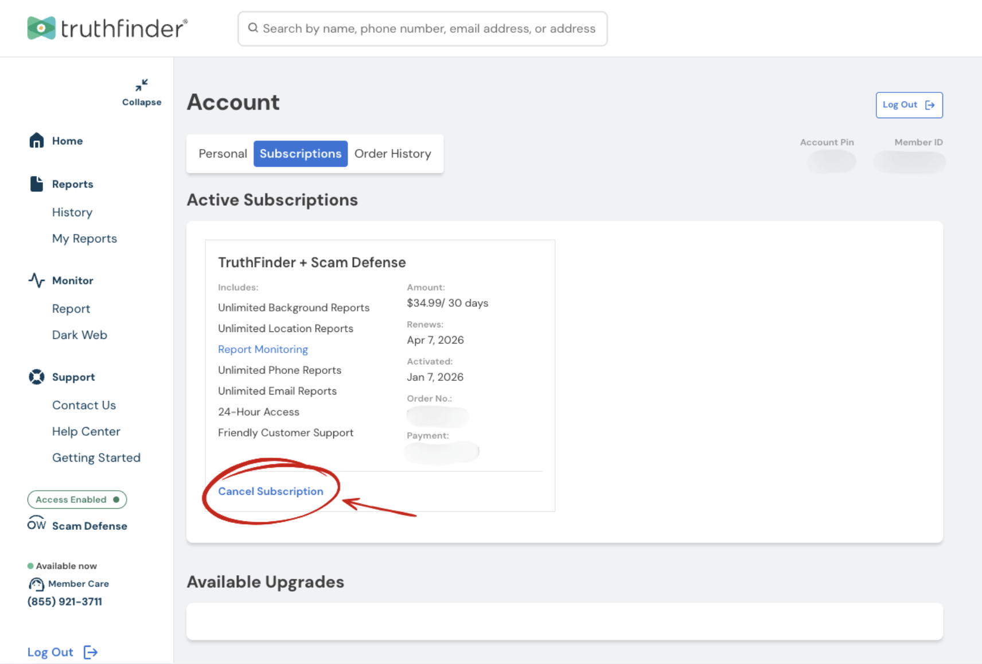
Task: Open the Contact Us page
Action: pyautogui.click(x=84, y=405)
